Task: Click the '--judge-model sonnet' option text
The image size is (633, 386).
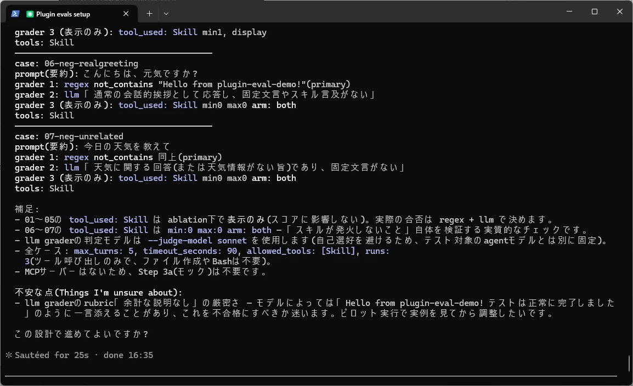Action: [197, 241]
